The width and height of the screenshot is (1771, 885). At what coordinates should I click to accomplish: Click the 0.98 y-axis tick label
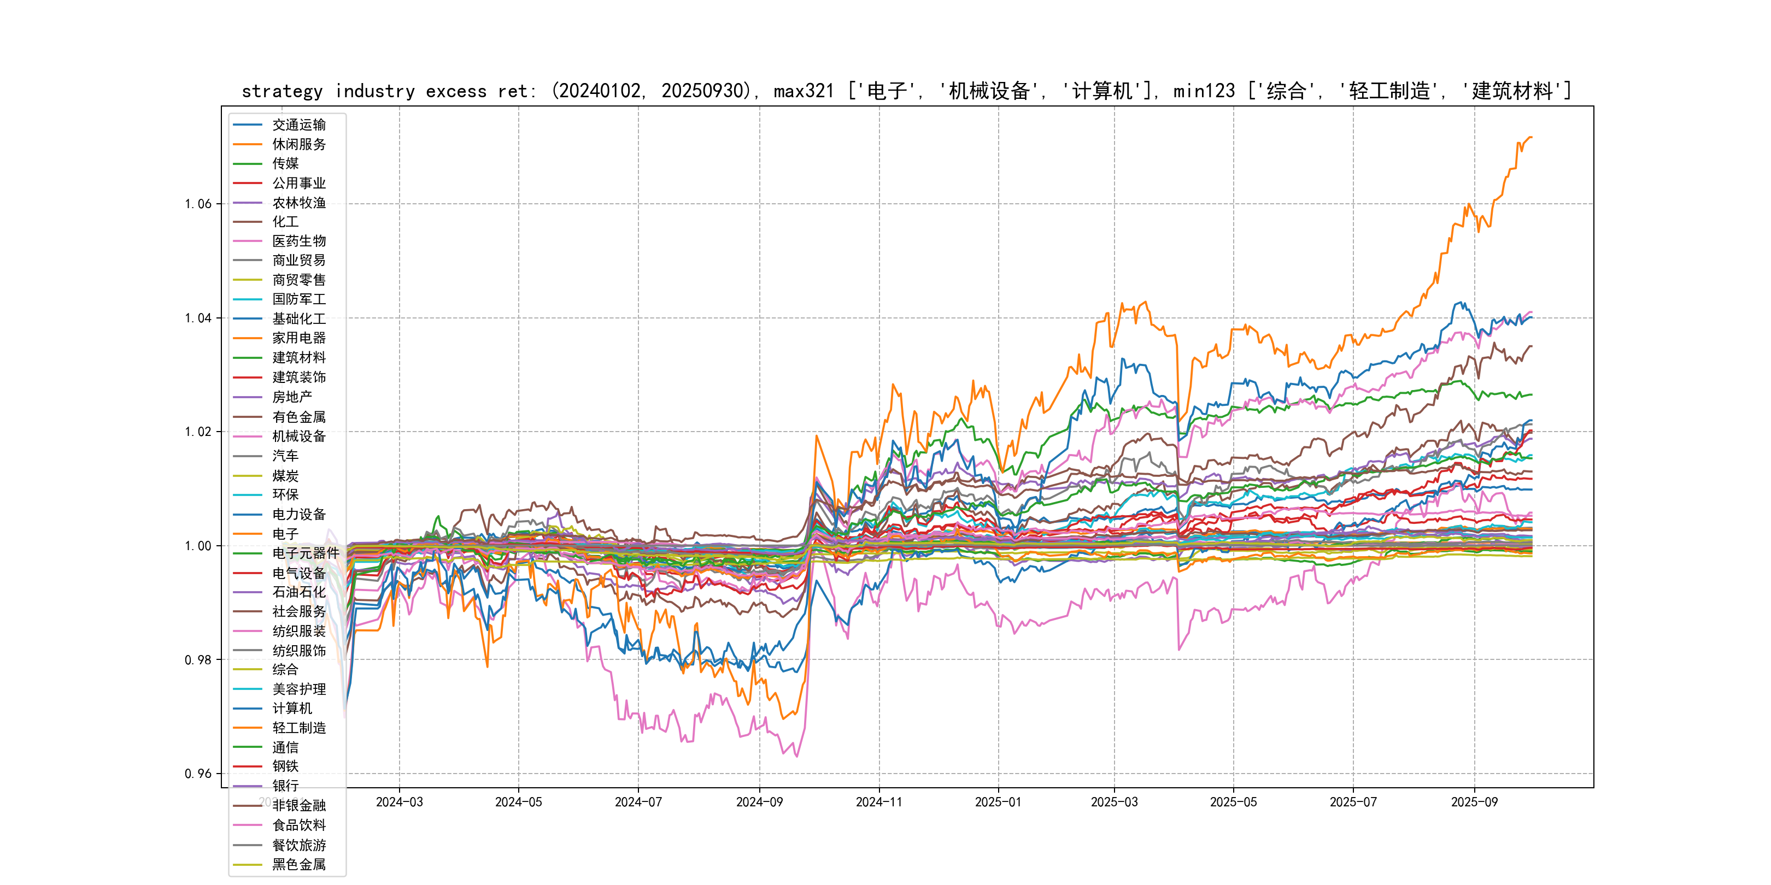click(198, 660)
